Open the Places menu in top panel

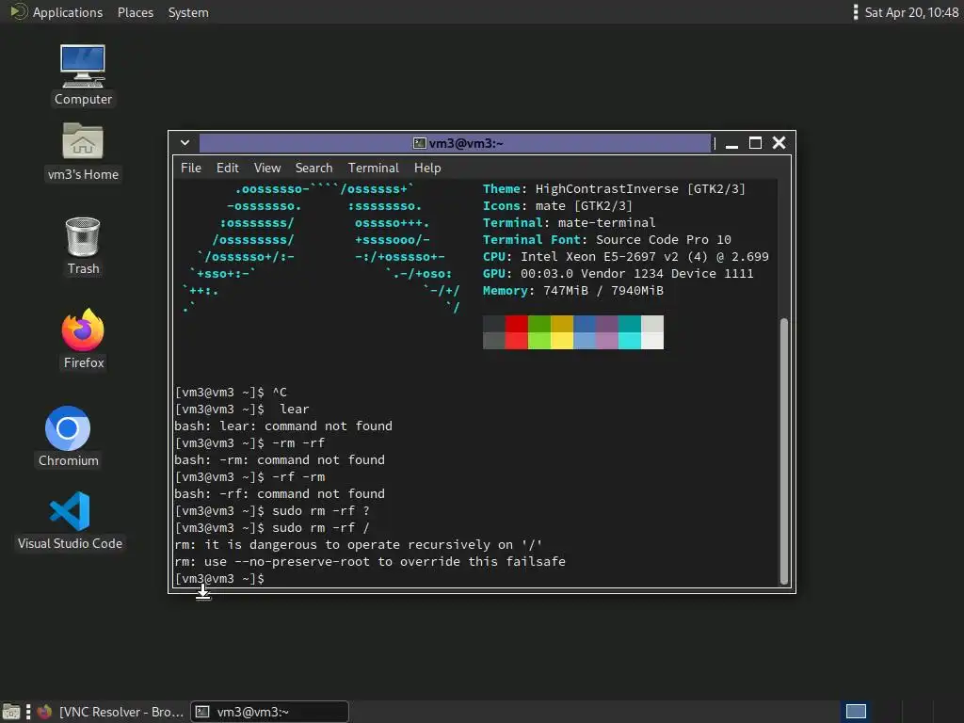coord(136,12)
